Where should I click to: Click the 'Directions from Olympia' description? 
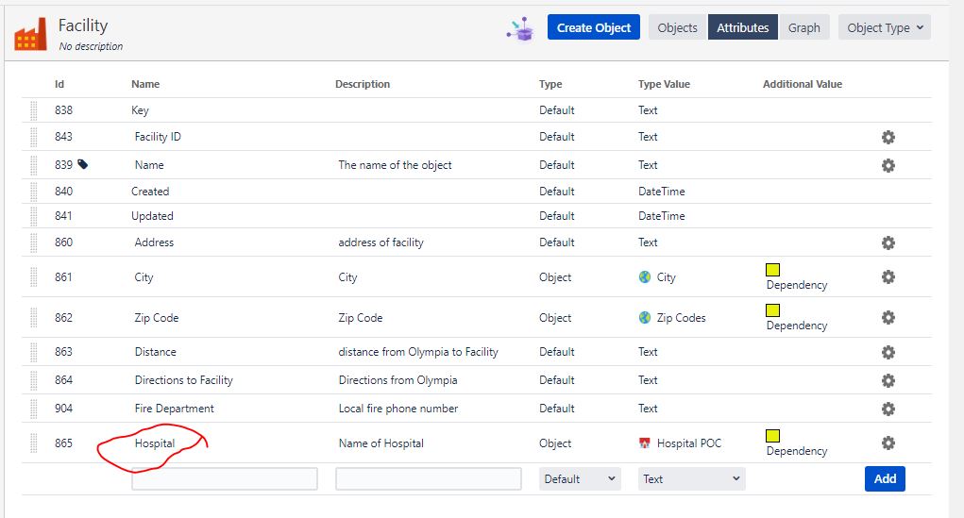(x=398, y=380)
